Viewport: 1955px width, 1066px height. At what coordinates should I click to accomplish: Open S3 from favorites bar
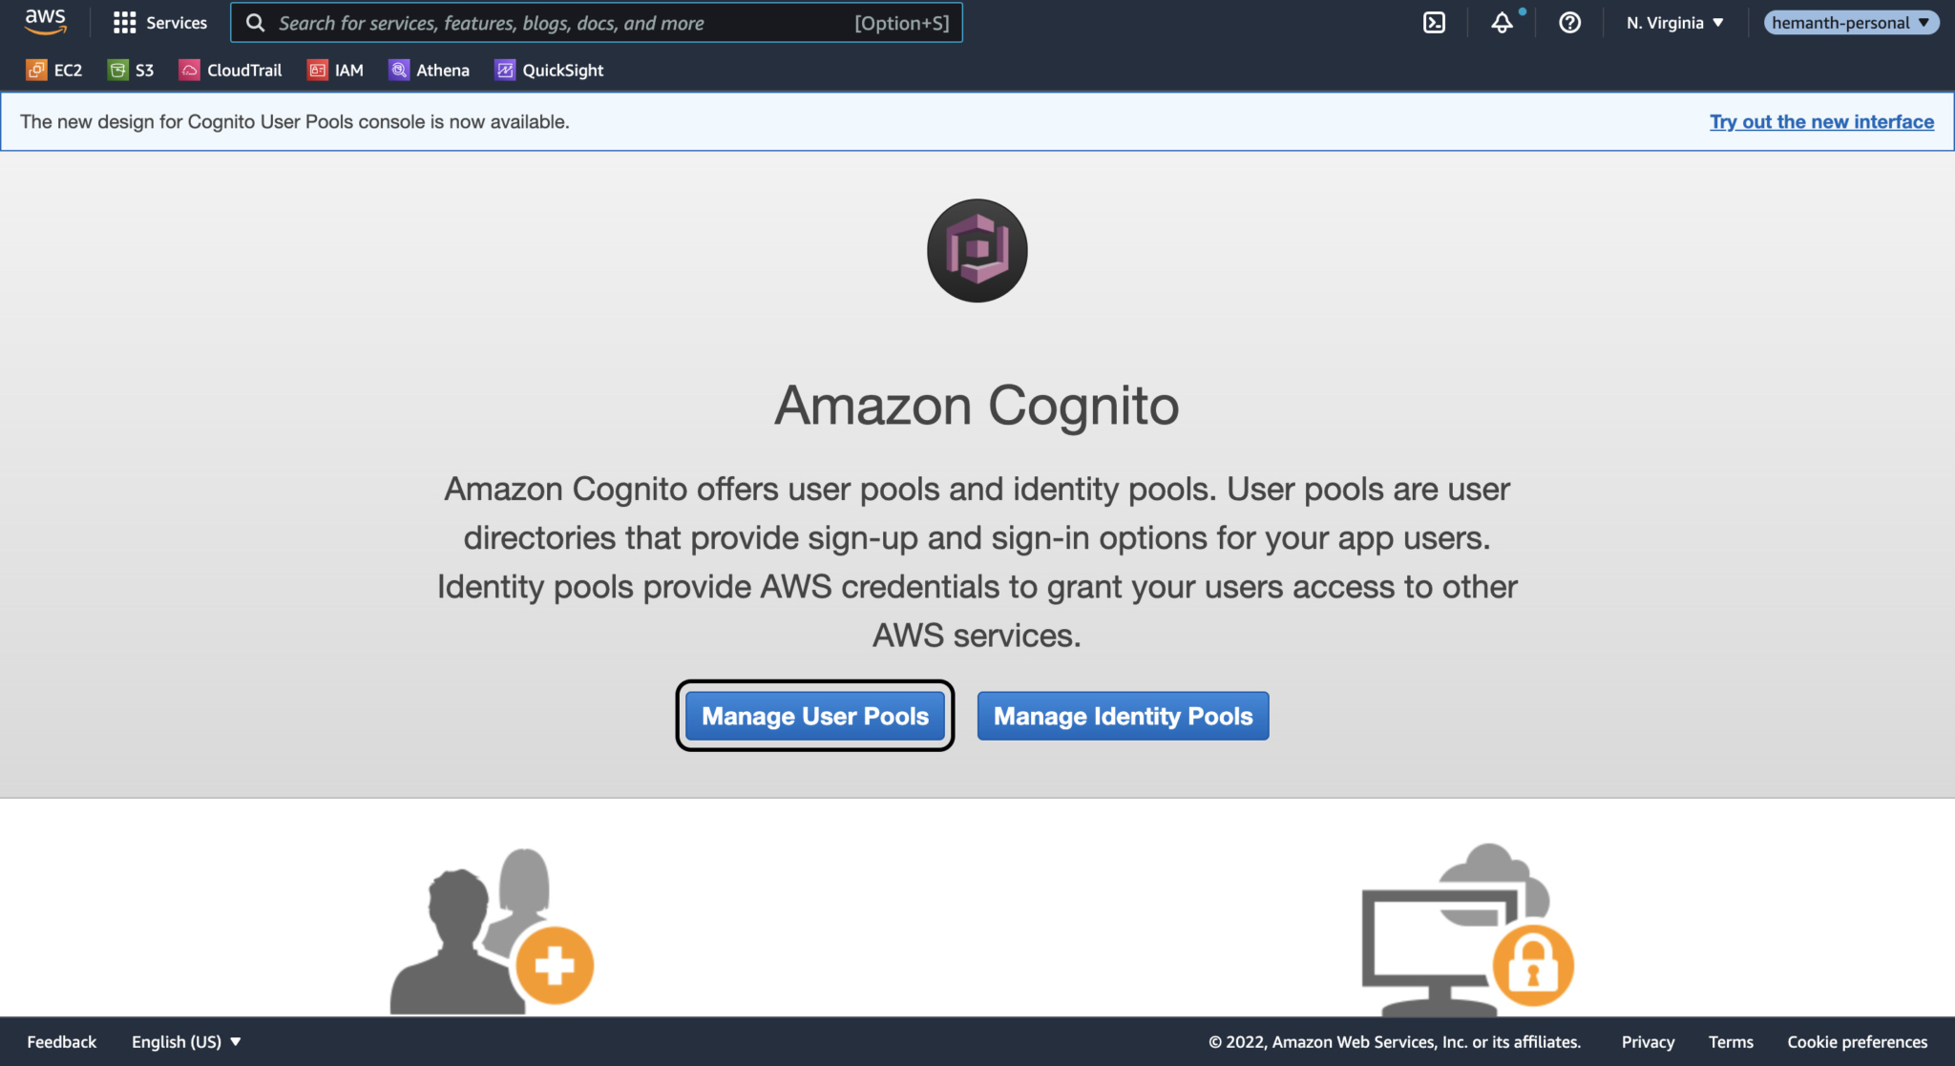pyautogui.click(x=131, y=70)
